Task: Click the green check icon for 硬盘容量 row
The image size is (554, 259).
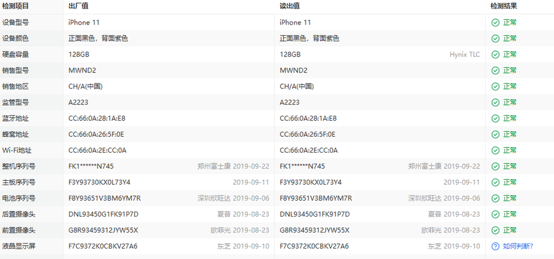Action: 496,54
